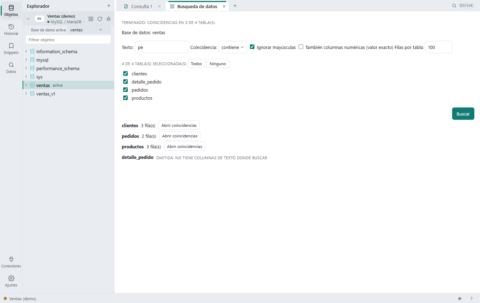
Task: Collapse the Ventas (demo) connection chevron
Action: pos(28,19)
